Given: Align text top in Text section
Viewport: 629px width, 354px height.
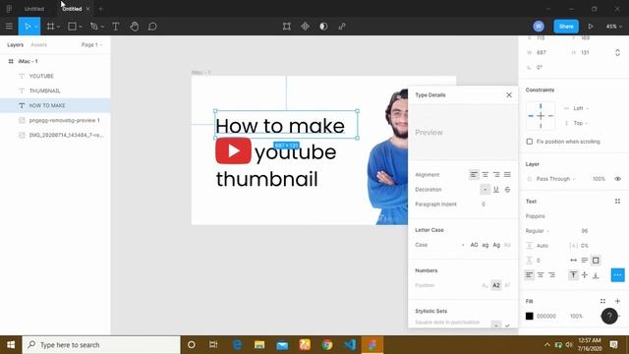Looking at the screenshot, I should [x=573, y=275].
